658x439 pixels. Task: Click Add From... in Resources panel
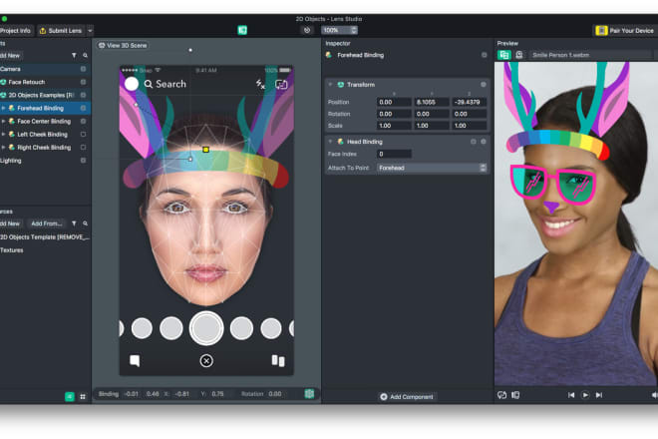[46, 223]
